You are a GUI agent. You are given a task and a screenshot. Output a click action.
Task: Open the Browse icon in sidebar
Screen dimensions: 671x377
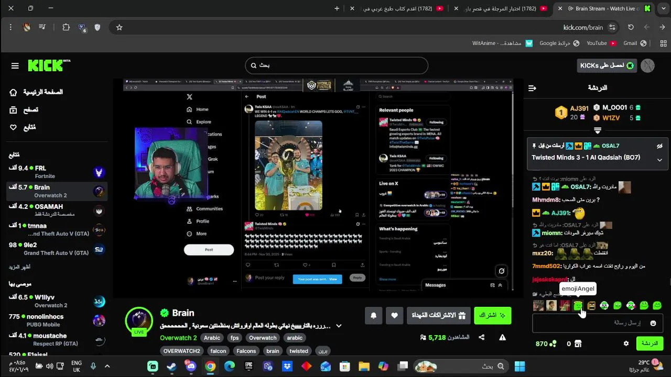click(x=13, y=109)
